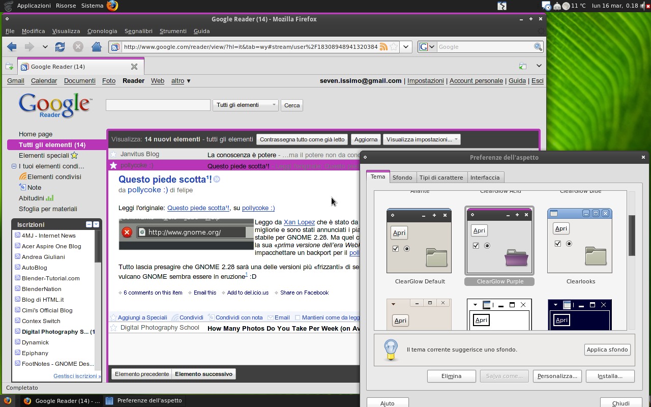
Task: Bookmark page with the address bar star
Action: (394, 47)
